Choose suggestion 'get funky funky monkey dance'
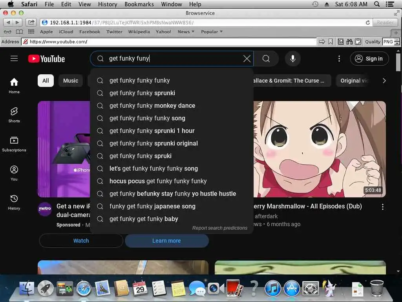 pos(172,105)
